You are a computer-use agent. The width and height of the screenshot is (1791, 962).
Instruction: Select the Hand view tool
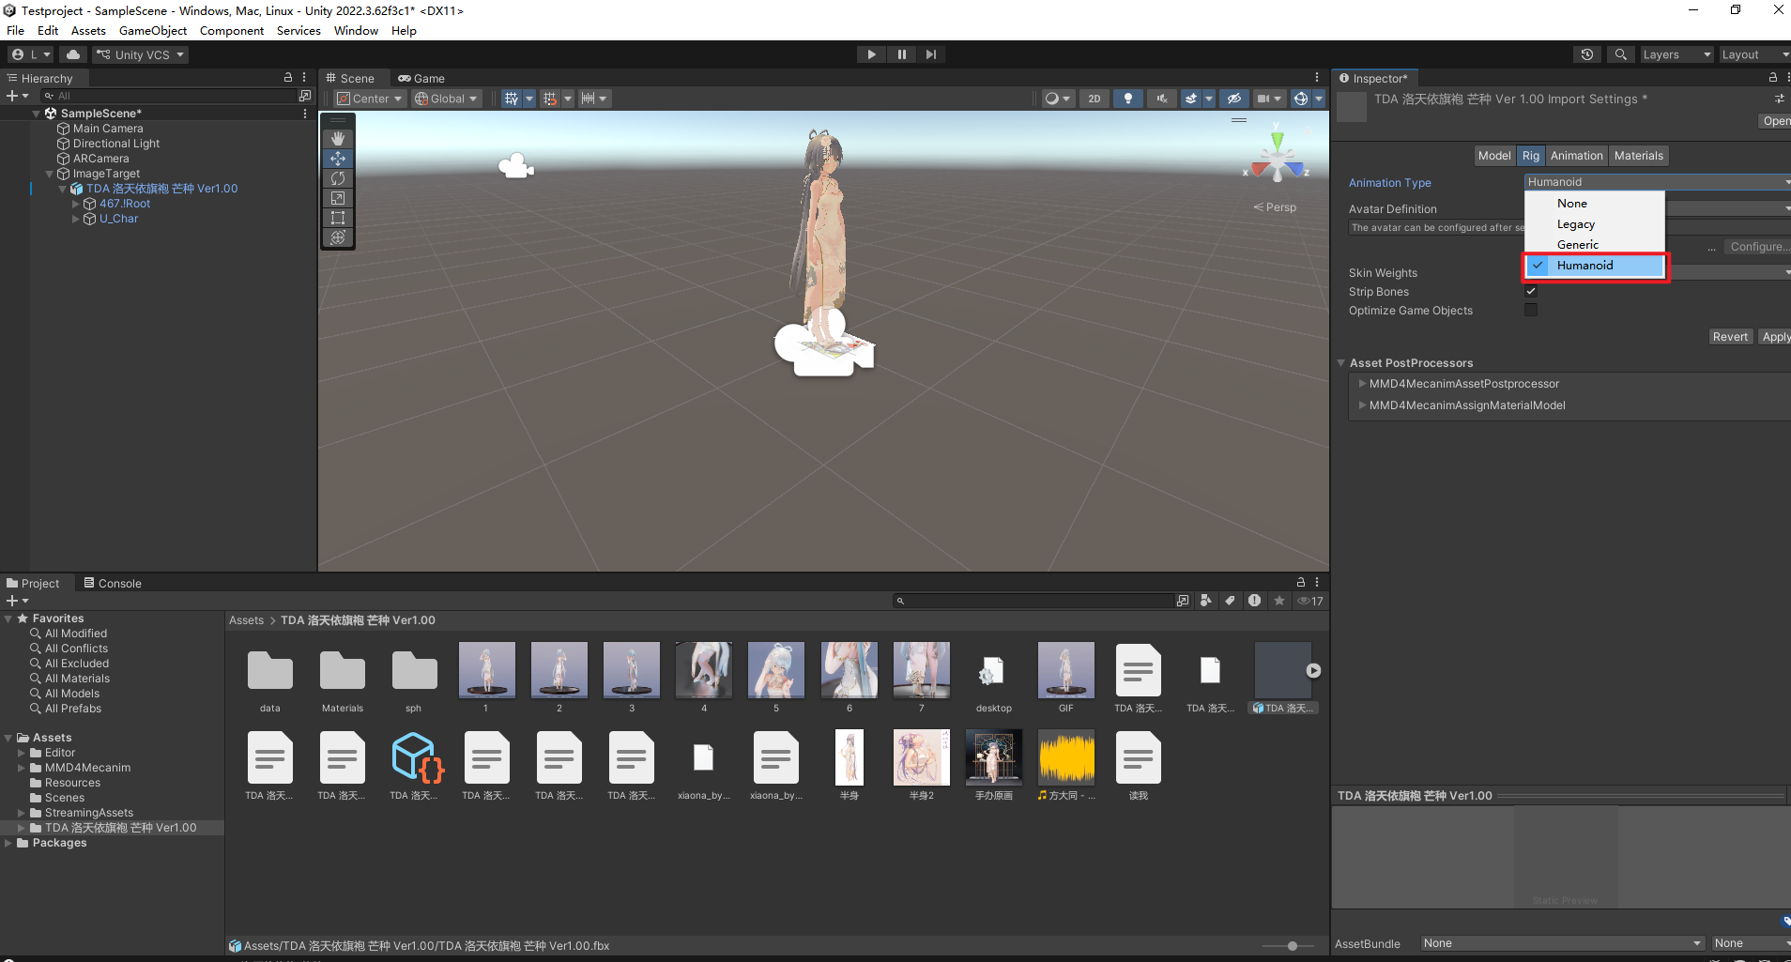pyautogui.click(x=338, y=138)
